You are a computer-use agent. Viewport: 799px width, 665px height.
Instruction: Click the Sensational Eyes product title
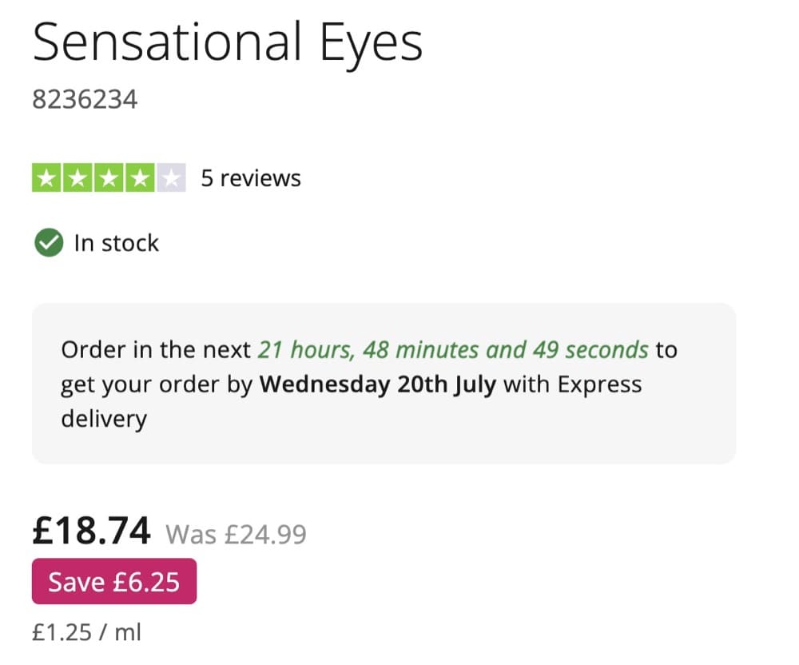point(228,44)
